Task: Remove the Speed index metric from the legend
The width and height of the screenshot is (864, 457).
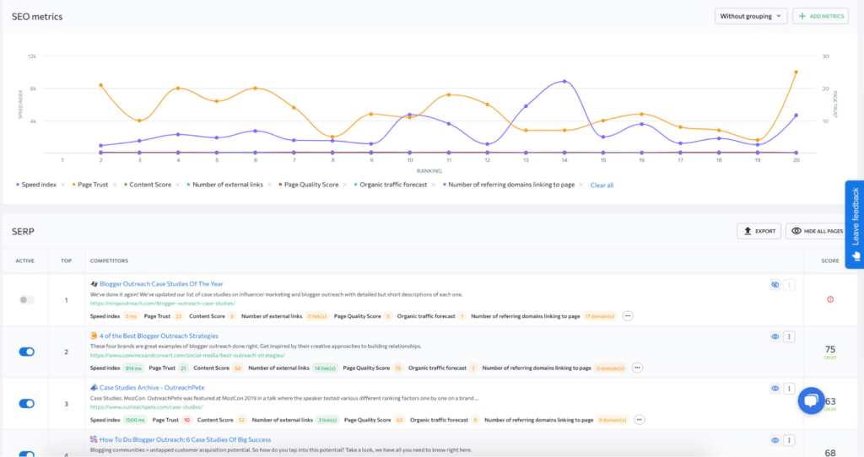Action: coord(62,185)
